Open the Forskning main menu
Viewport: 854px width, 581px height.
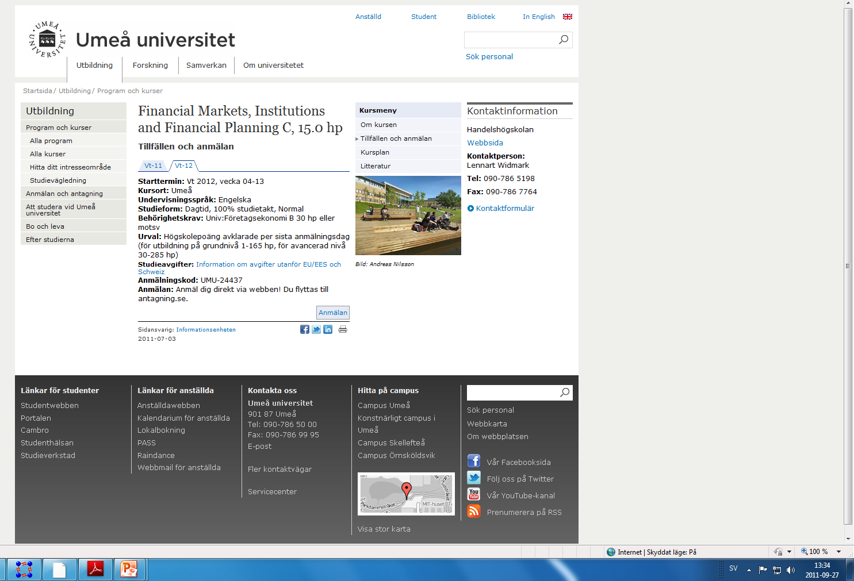(x=150, y=66)
